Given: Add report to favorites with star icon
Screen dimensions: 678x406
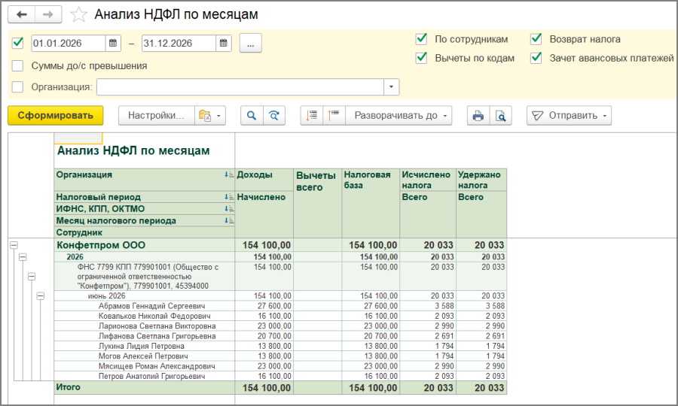Looking at the screenshot, I should pyautogui.click(x=78, y=15).
